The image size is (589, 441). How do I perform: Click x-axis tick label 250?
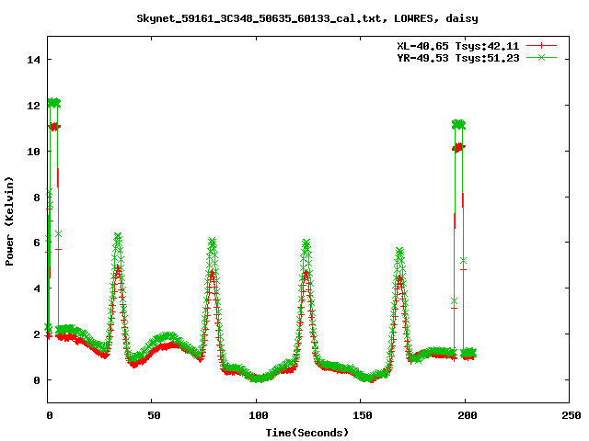tap(571, 415)
